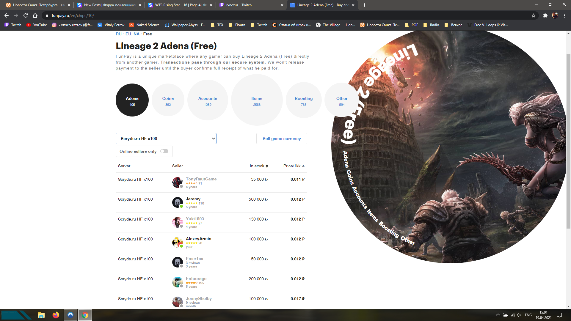Select the Boosting category circle

[x=303, y=100]
